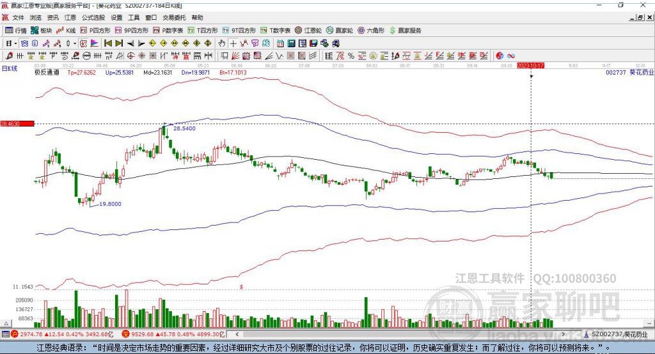Open the 江恩轮 Gann wheel
The image size is (655, 354).
click(x=308, y=31)
